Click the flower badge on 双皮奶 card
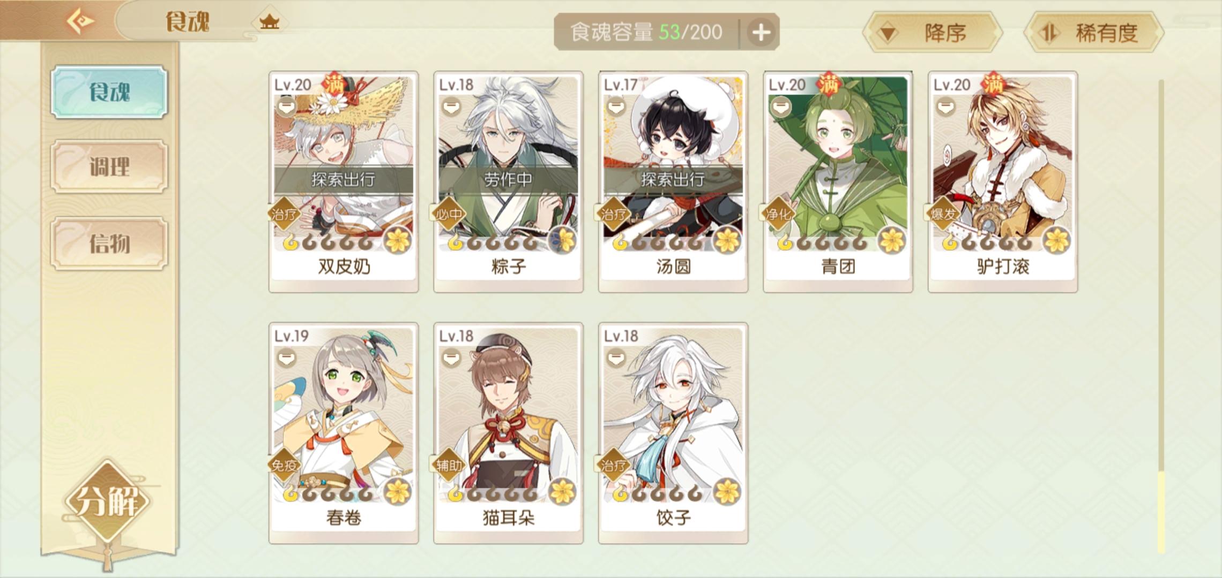Image resolution: width=1222 pixels, height=578 pixels. point(398,240)
